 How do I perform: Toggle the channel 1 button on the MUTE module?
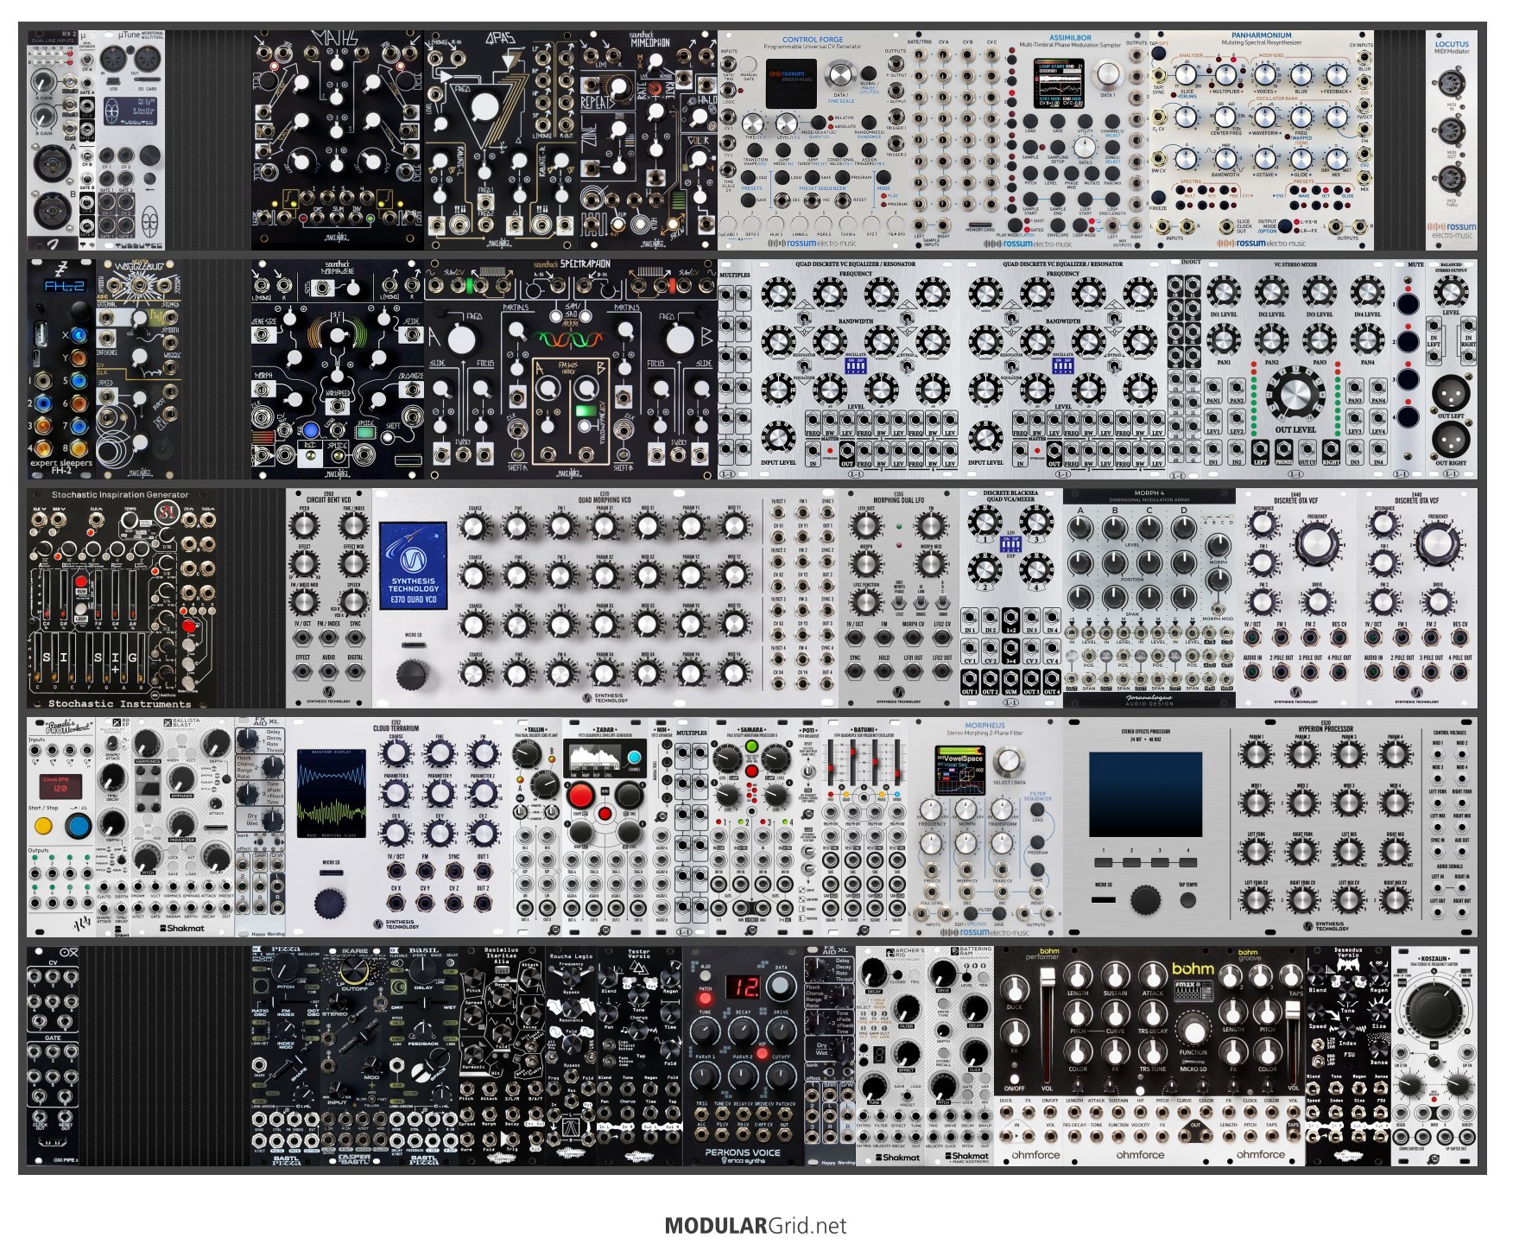1408,304
